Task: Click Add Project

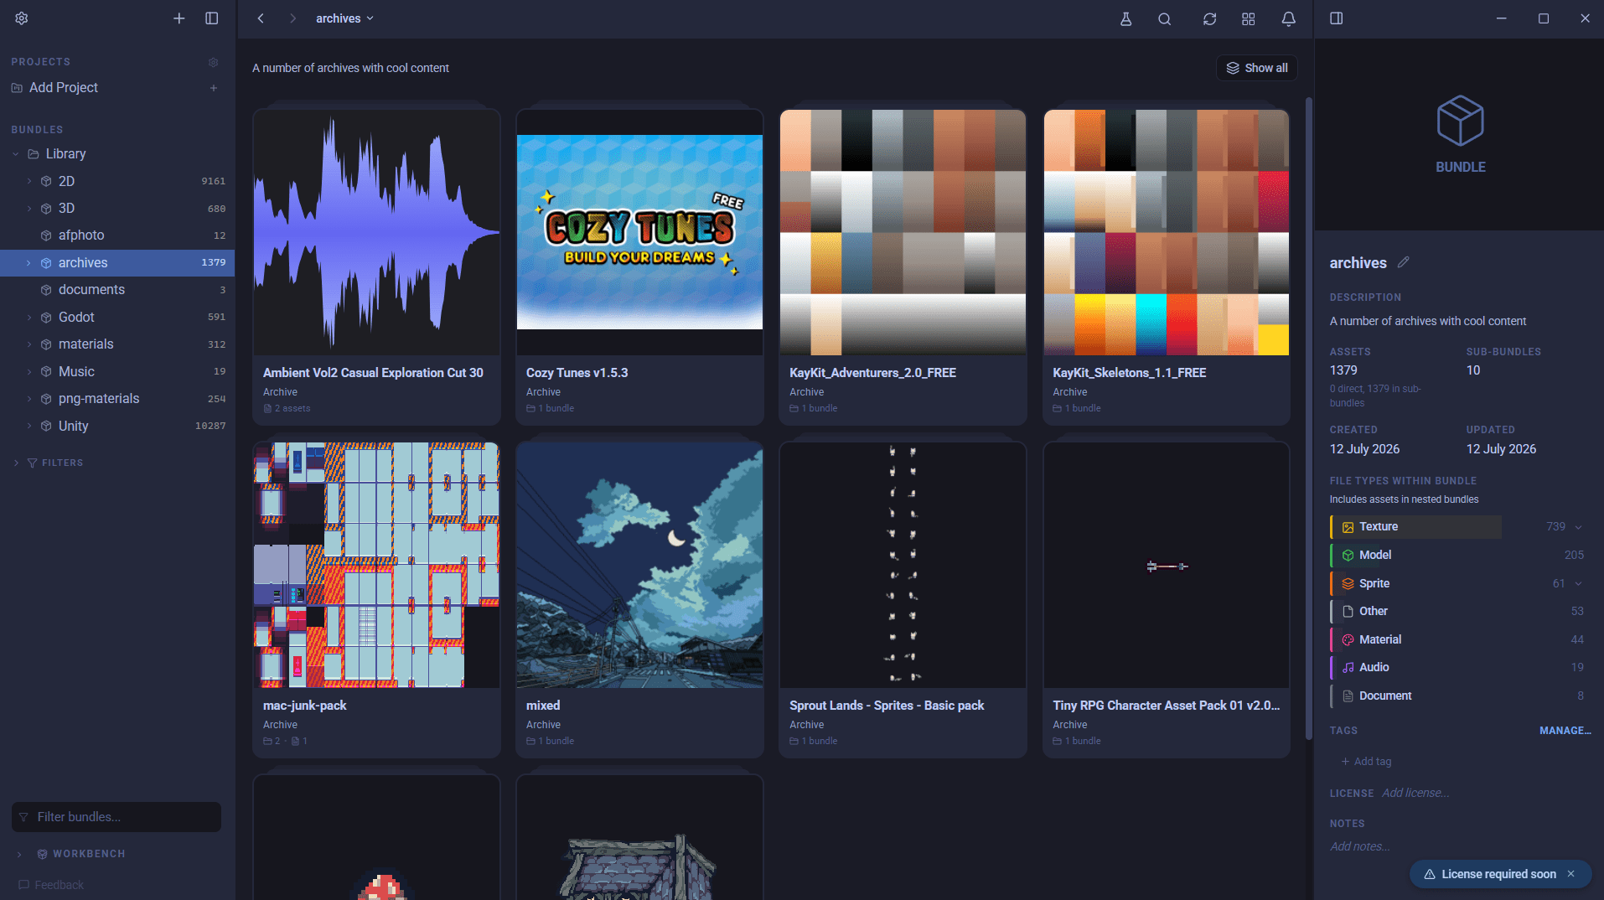Action: (64, 87)
